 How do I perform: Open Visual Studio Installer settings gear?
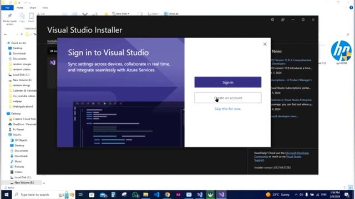click(272, 20)
